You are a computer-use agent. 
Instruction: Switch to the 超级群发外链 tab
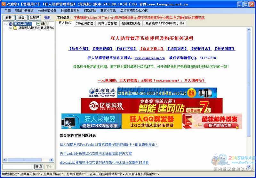click(x=131, y=23)
